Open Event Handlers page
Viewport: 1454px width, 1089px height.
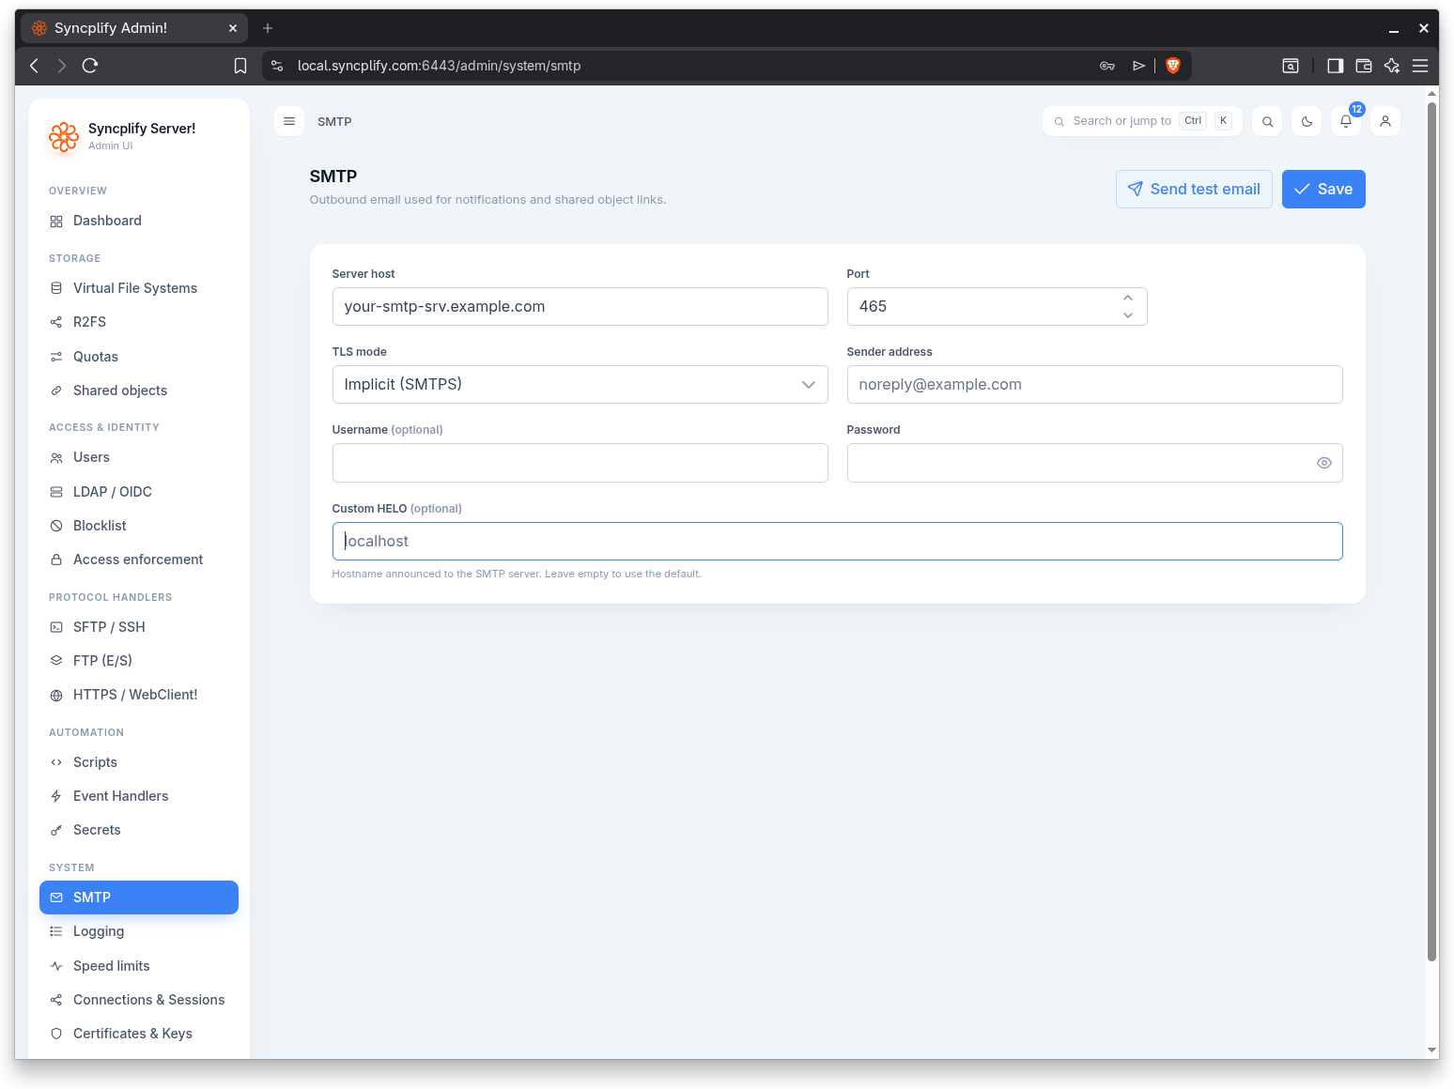pyautogui.click(x=139, y=796)
